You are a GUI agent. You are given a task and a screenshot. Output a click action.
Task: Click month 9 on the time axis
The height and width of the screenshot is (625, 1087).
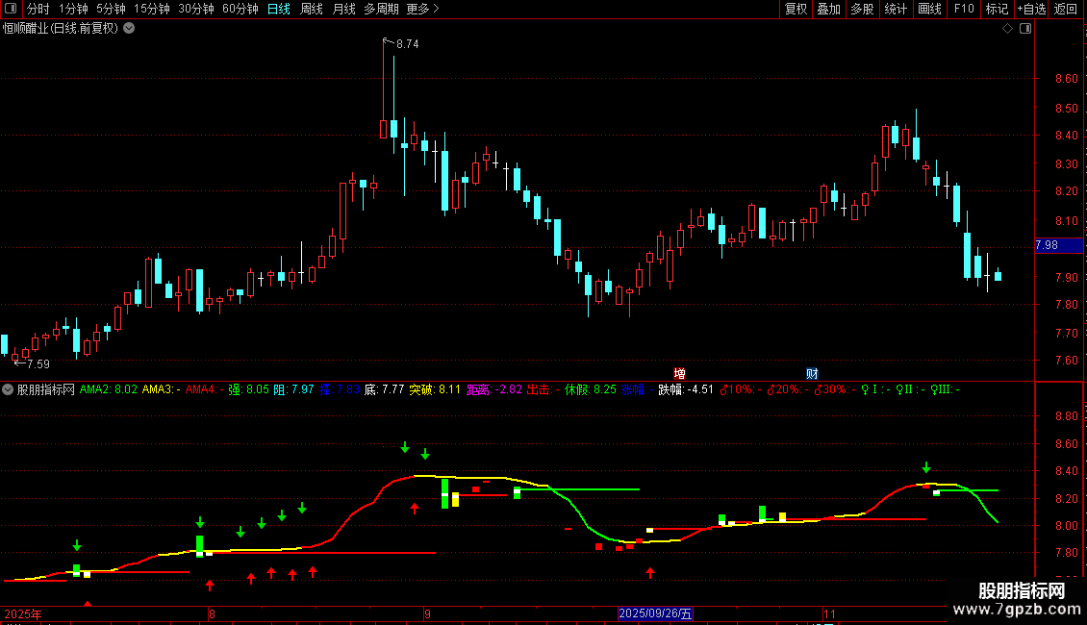point(428,613)
